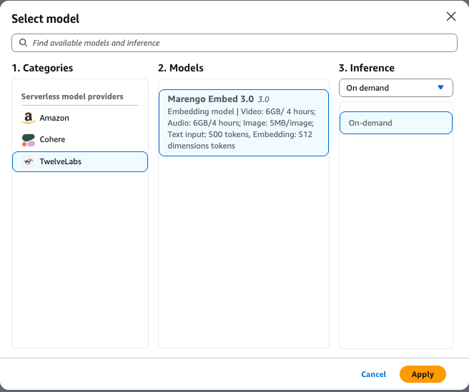Choose Cohere provider label
The height and width of the screenshot is (392, 469).
[x=52, y=139]
